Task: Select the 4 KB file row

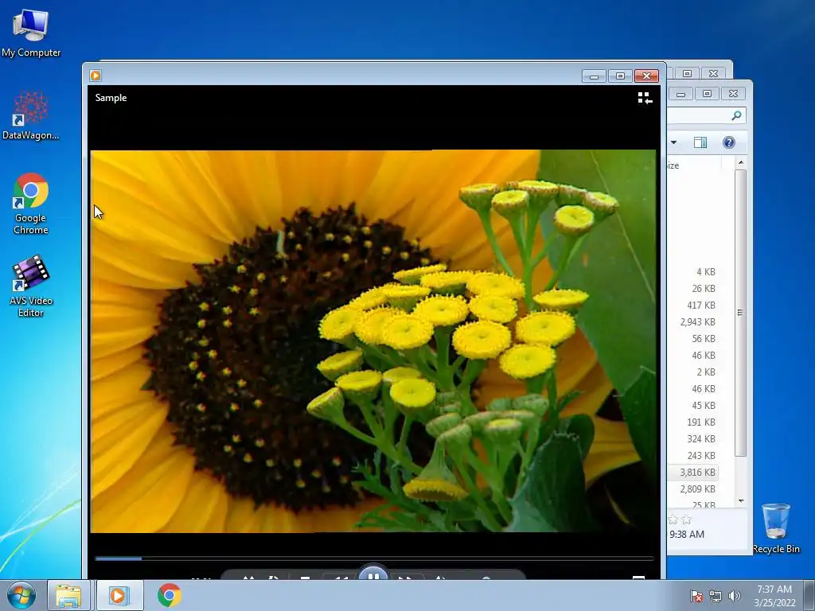Action: (x=693, y=272)
